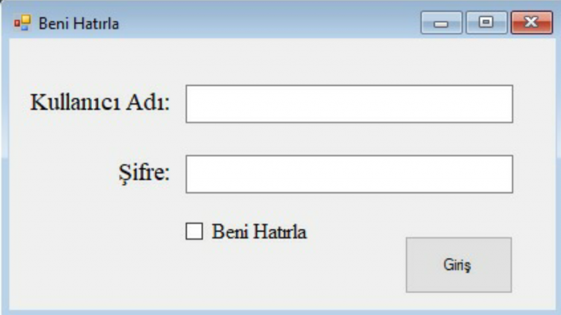Minimize the Beni Hatırla window
This screenshot has width=561, height=315.
(x=441, y=23)
